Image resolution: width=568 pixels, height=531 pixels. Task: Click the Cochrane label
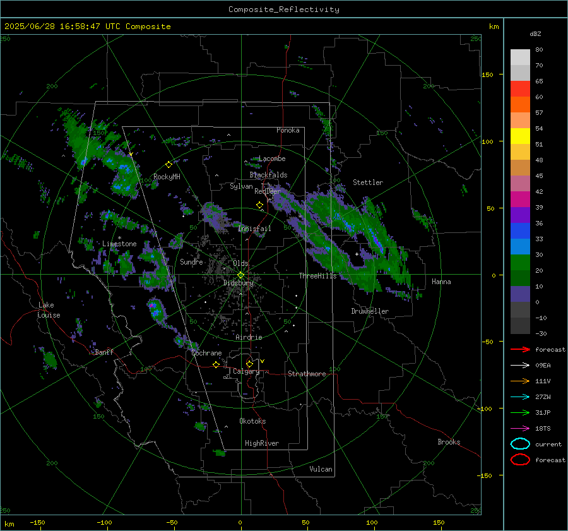206,353
